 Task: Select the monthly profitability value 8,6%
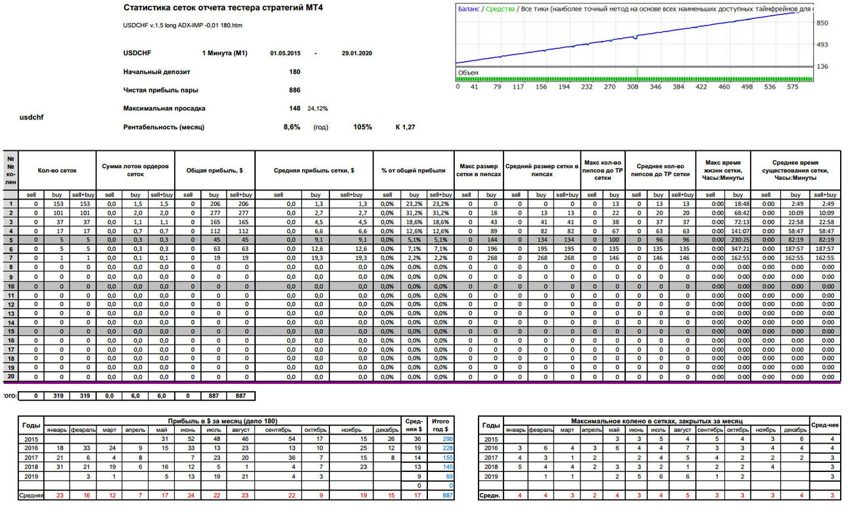coord(292,127)
